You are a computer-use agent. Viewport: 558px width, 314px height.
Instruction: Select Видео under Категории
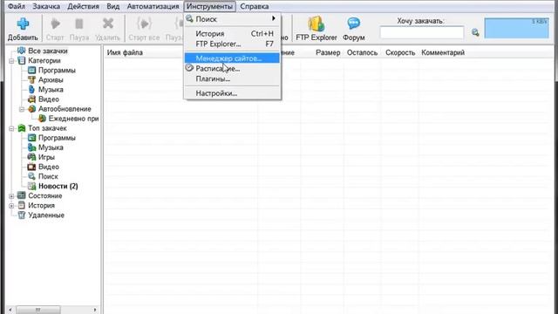(x=49, y=99)
